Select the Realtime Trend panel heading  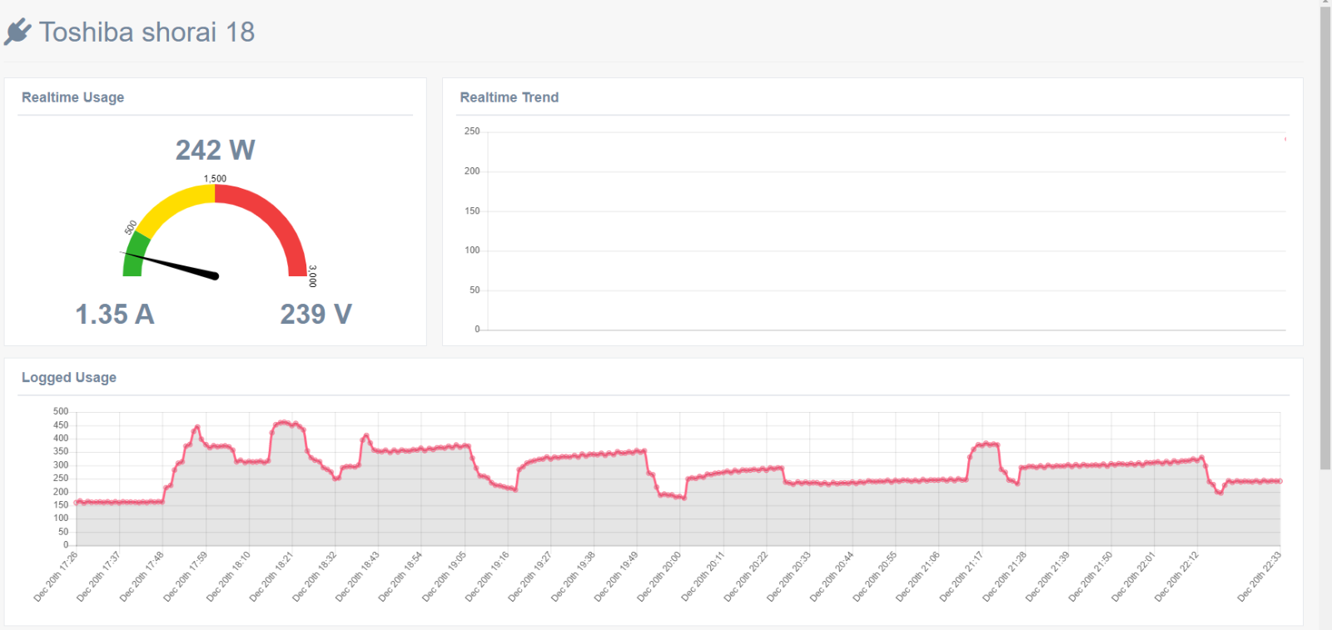[509, 97]
